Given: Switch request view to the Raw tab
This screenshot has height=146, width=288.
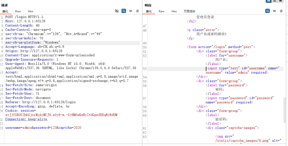Looking at the screenshot, I should tap(18, 11).
